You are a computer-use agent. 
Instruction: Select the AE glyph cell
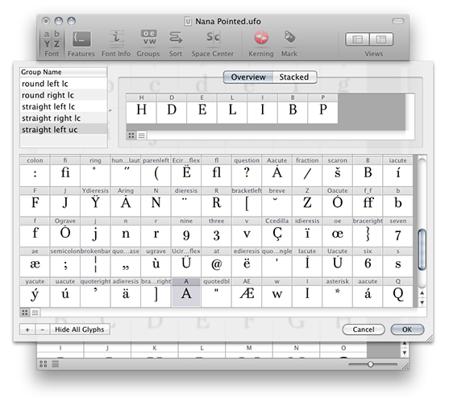coord(247,292)
